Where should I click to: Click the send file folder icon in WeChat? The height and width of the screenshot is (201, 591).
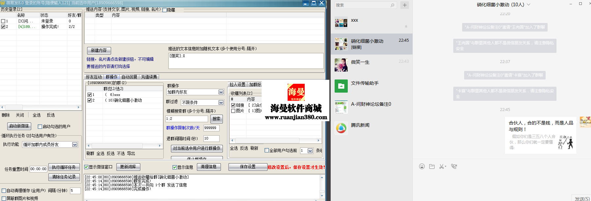(432, 167)
